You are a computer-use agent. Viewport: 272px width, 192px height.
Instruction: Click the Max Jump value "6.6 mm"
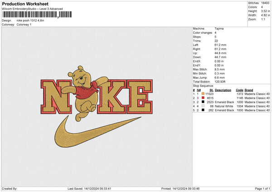point(219,77)
